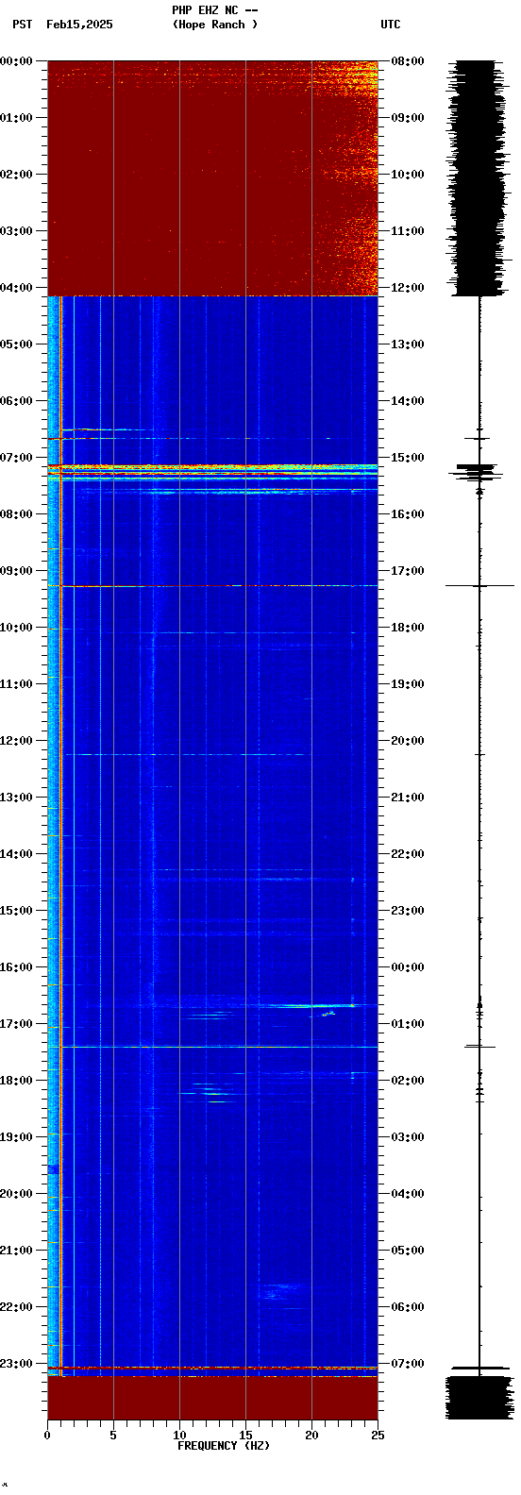Image resolution: width=521 pixels, height=1495 pixels.
Task: Select 17:00 on the PST time axis
Action: tap(16, 1023)
